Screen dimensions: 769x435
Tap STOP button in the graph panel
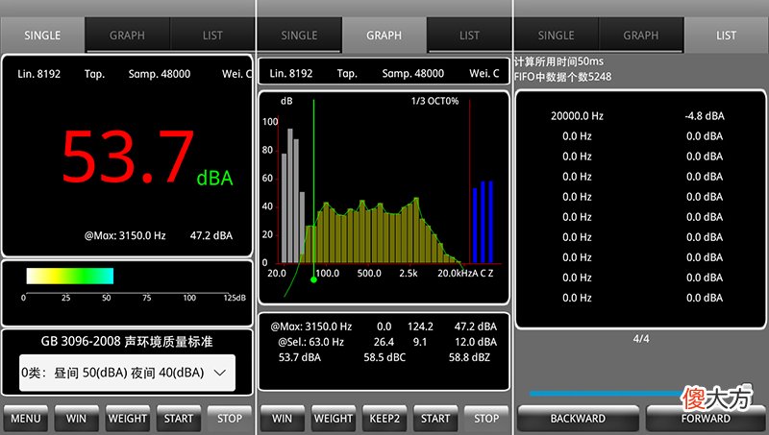[x=486, y=419]
